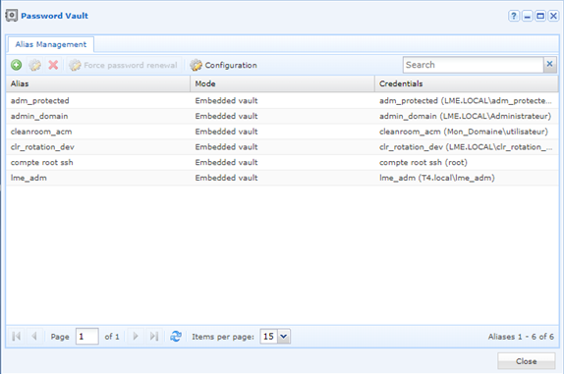This screenshot has width=564, height=374.
Task: Expand the items per page dropdown
Action: tap(283, 337)
